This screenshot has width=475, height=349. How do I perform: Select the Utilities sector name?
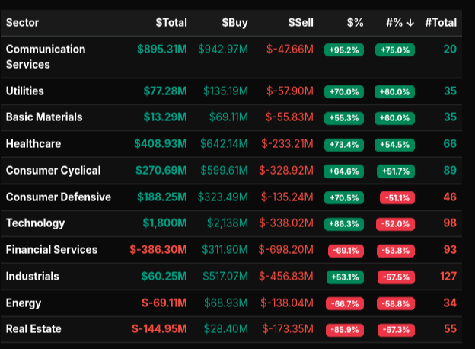tap(24, 91)
